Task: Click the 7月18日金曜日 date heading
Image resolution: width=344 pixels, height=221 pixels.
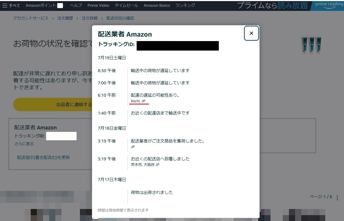Action: tap(112, 128)
